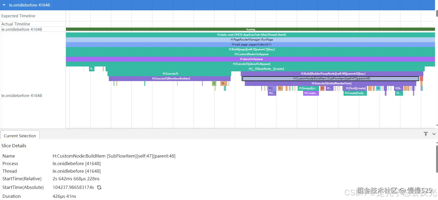Collapse the le.onidlebefore 41648 process group arrow
The width and height of the screenshot is (438, 200).
click(4, 5)
